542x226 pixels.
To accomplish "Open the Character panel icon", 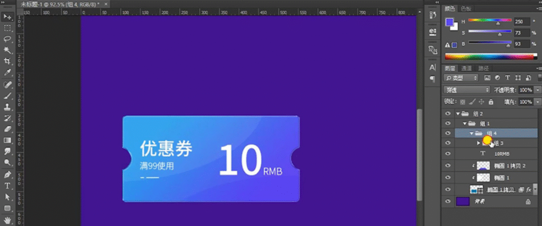I will (432, 68).
